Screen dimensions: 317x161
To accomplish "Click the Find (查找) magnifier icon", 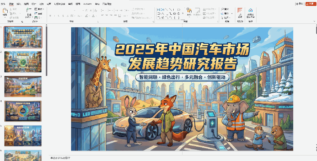I will (x=222, y=9).
